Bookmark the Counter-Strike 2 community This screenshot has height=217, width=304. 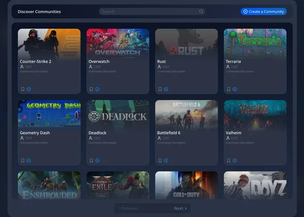(23, 89)
